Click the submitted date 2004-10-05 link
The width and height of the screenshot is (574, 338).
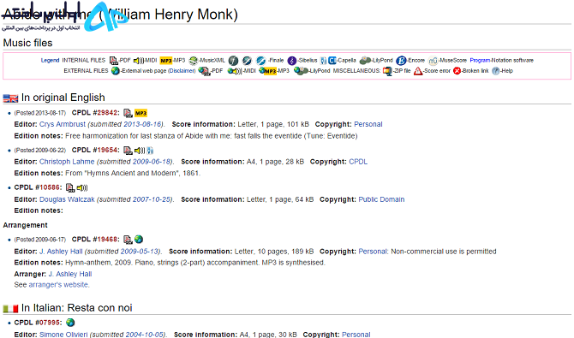[144, 335]
